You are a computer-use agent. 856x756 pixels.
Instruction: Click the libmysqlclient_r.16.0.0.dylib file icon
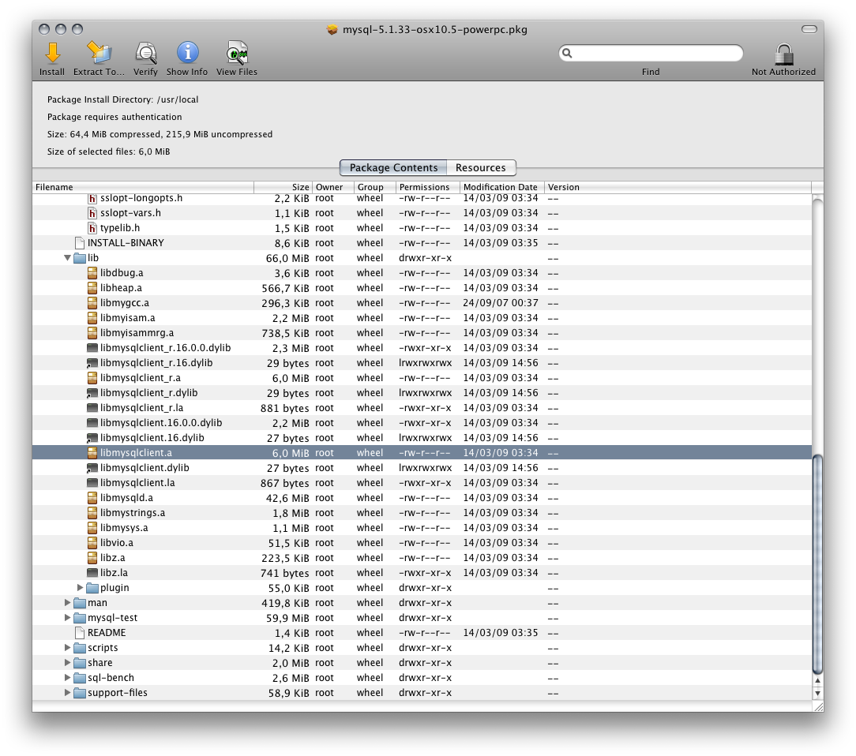click(x=92, y=348)
